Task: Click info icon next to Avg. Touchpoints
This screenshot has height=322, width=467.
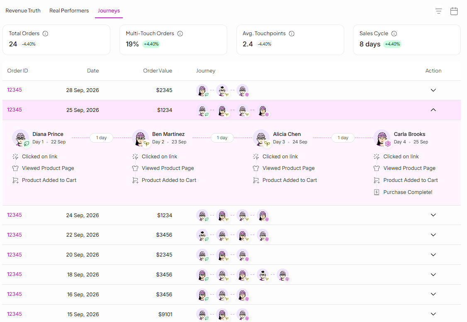Action: 292,34
